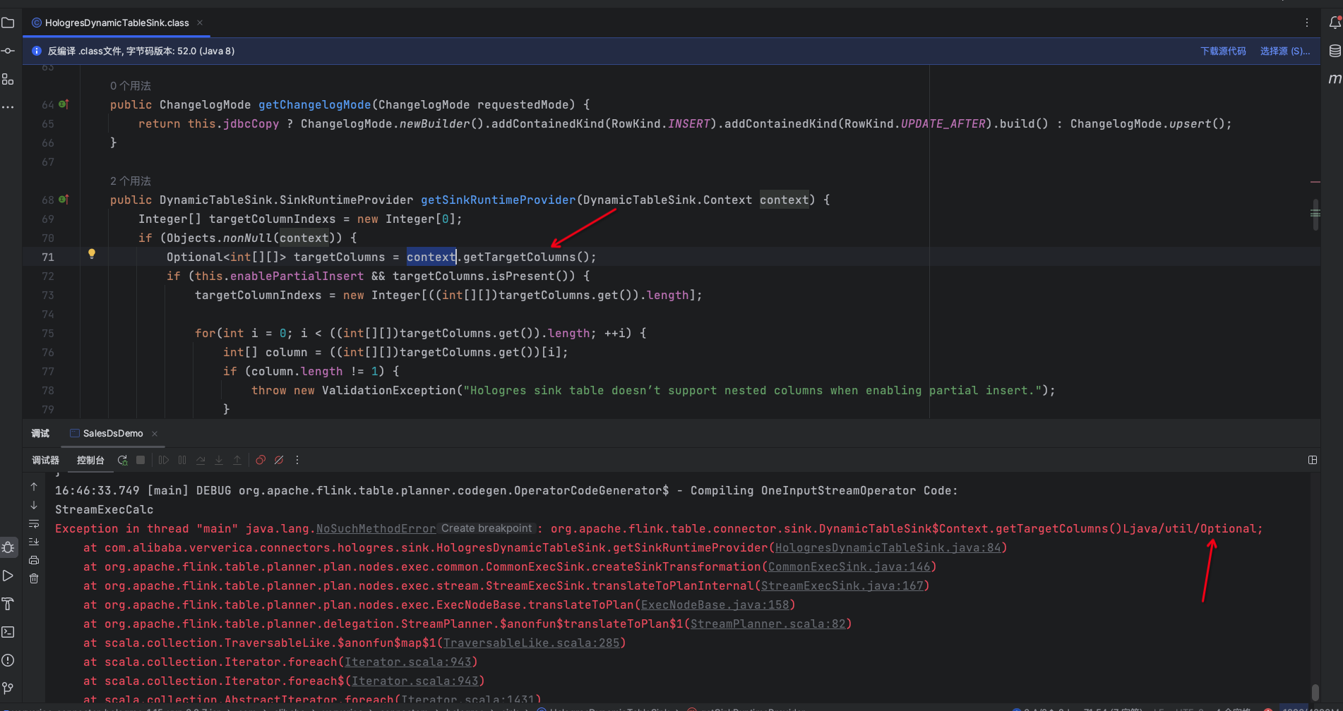Click the 调试 debug tool window title
Screen dimensions: 1343x711
point(40,433)
